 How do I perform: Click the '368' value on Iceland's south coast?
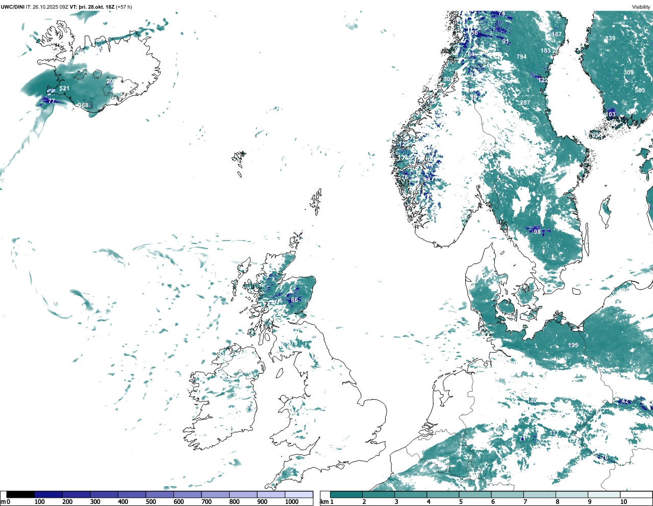click(84, 105)
